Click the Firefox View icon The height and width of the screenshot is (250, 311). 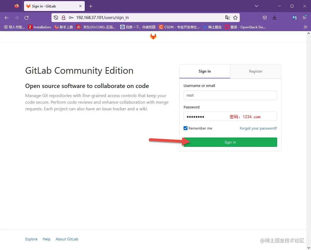pos(17,6)
